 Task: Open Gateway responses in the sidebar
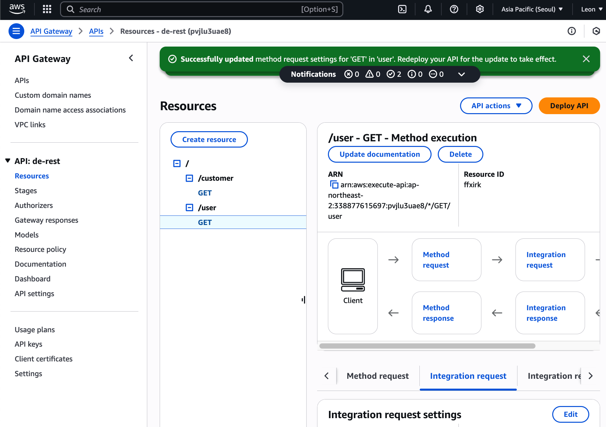[47, 220]
